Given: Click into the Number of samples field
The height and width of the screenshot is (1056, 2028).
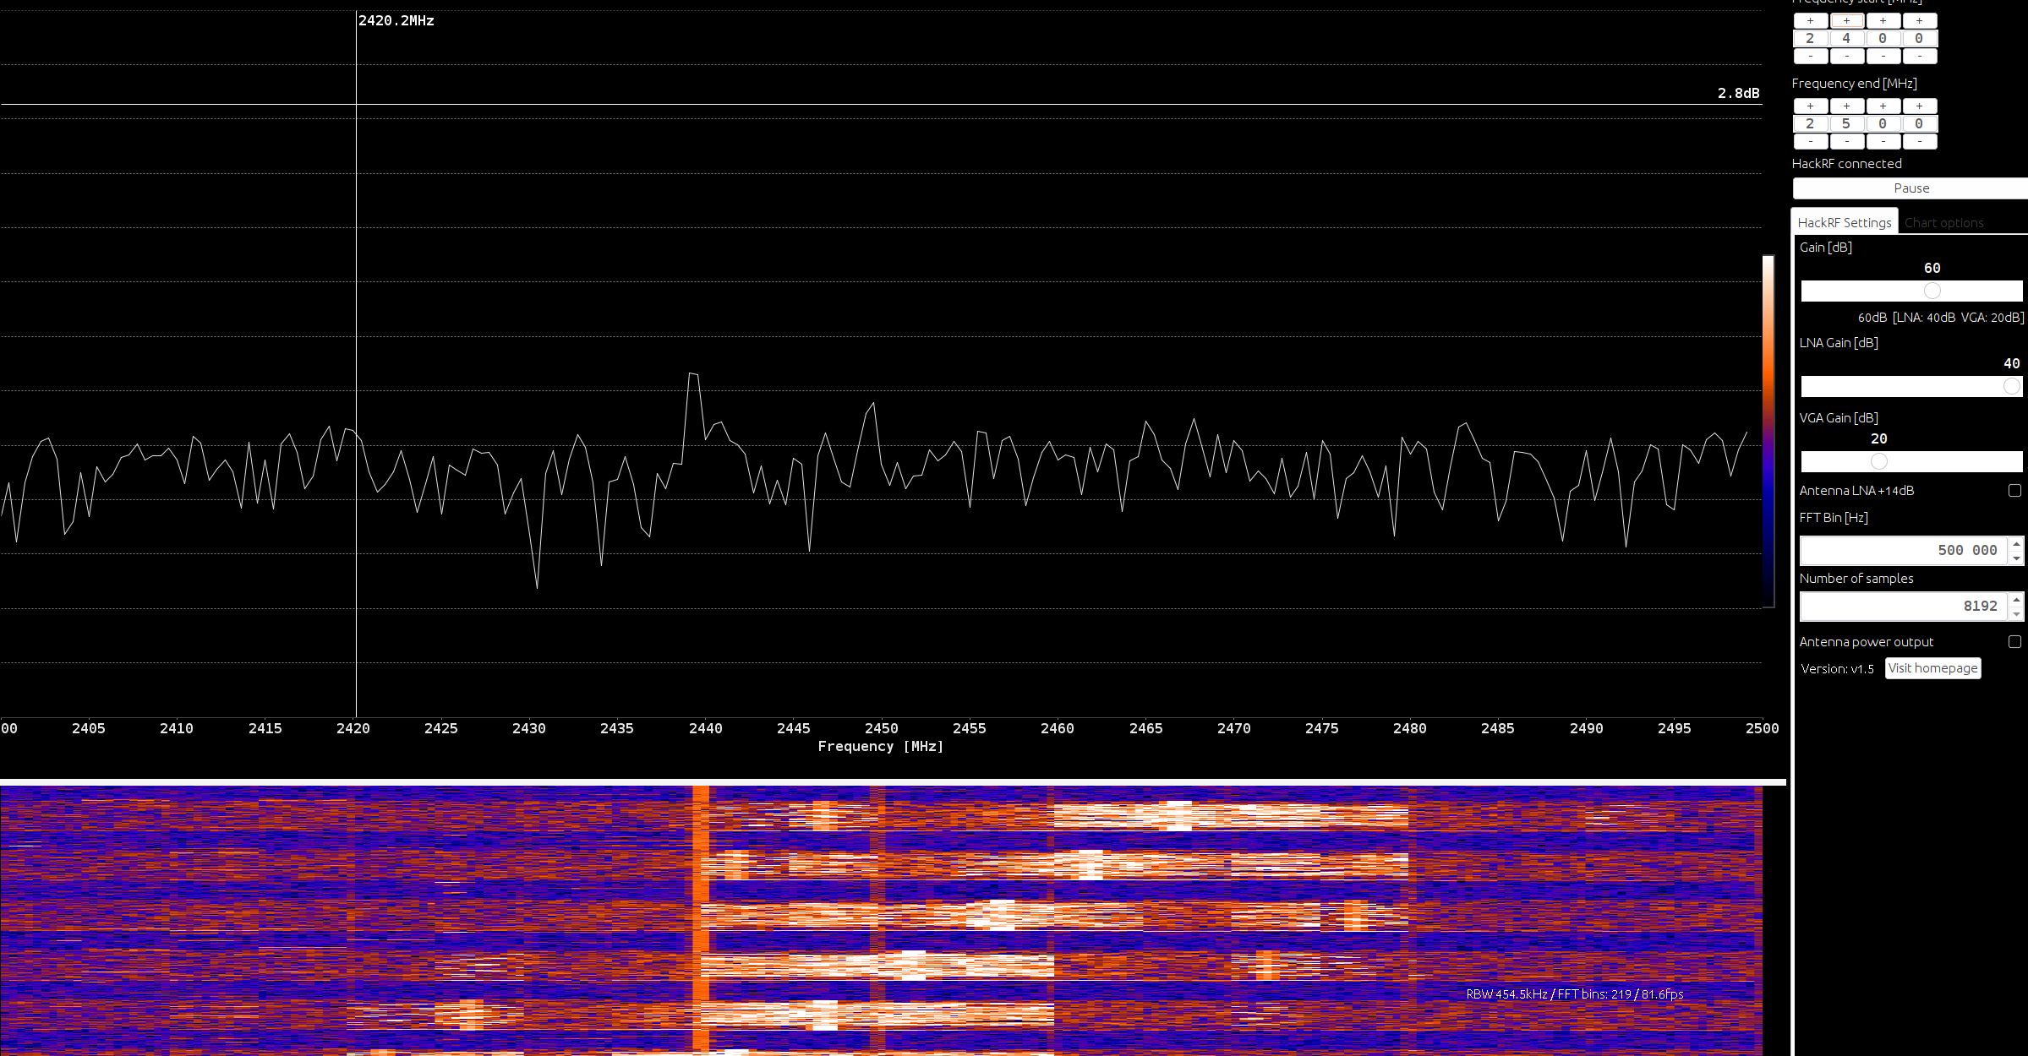Looking at the screenshot, I should pyautogui.click(x=1903, y=607).
